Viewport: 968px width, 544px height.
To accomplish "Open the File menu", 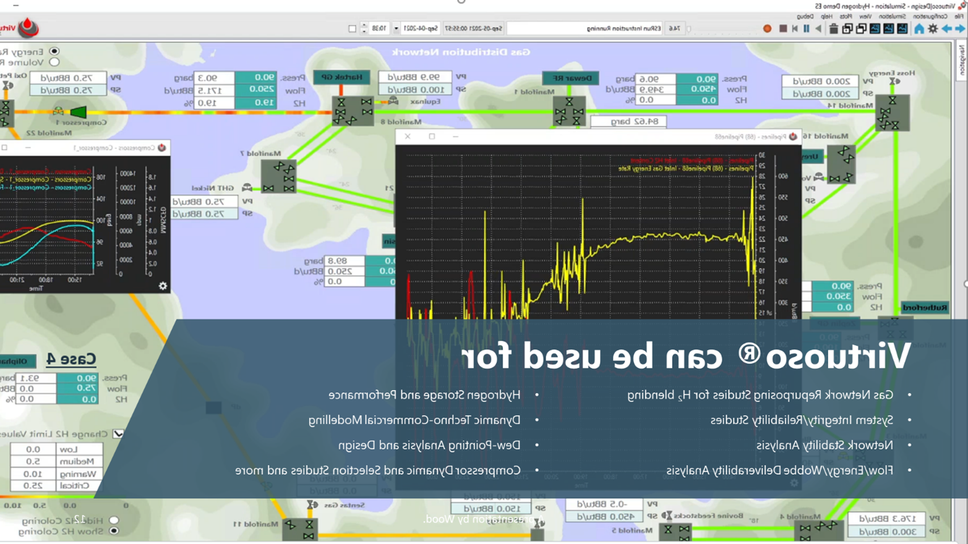I will click(960, 17).
